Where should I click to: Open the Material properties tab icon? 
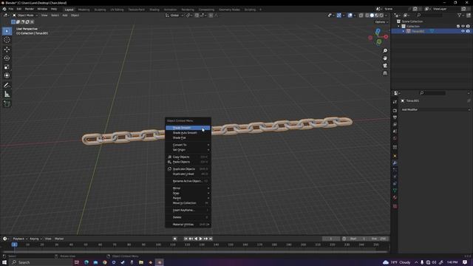click(x=395, y=198)
